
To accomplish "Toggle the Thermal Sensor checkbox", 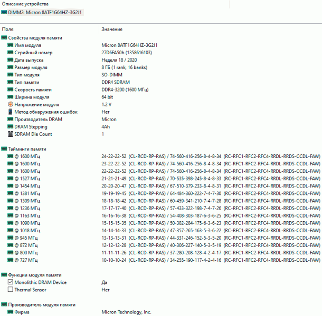I will pyautogui.click(x=10, y=289).
